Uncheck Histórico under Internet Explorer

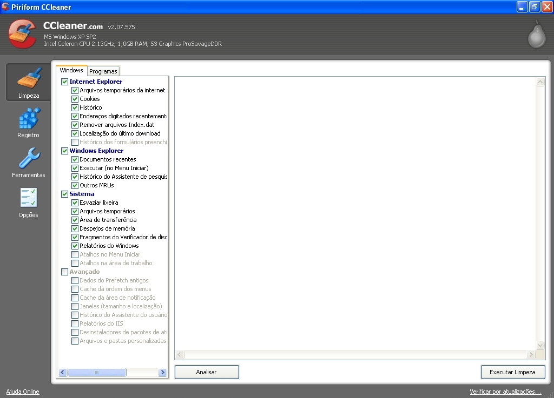75,107
